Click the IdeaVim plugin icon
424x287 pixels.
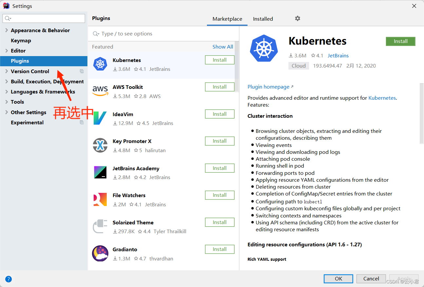pyautogui.click(x=100, y=118)
